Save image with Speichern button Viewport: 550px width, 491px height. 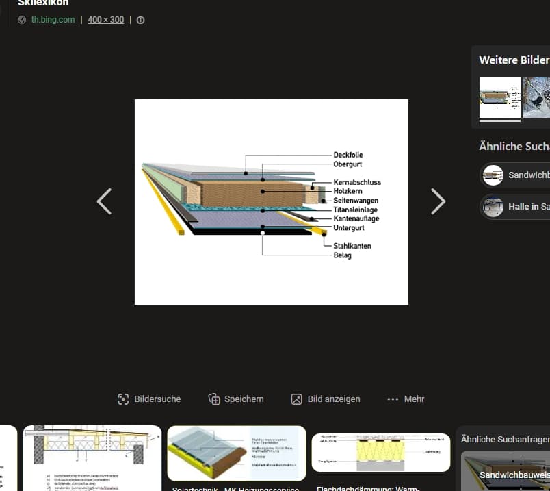(236, 399)
